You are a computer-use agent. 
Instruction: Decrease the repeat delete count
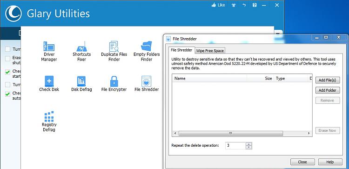click(249, 148)
